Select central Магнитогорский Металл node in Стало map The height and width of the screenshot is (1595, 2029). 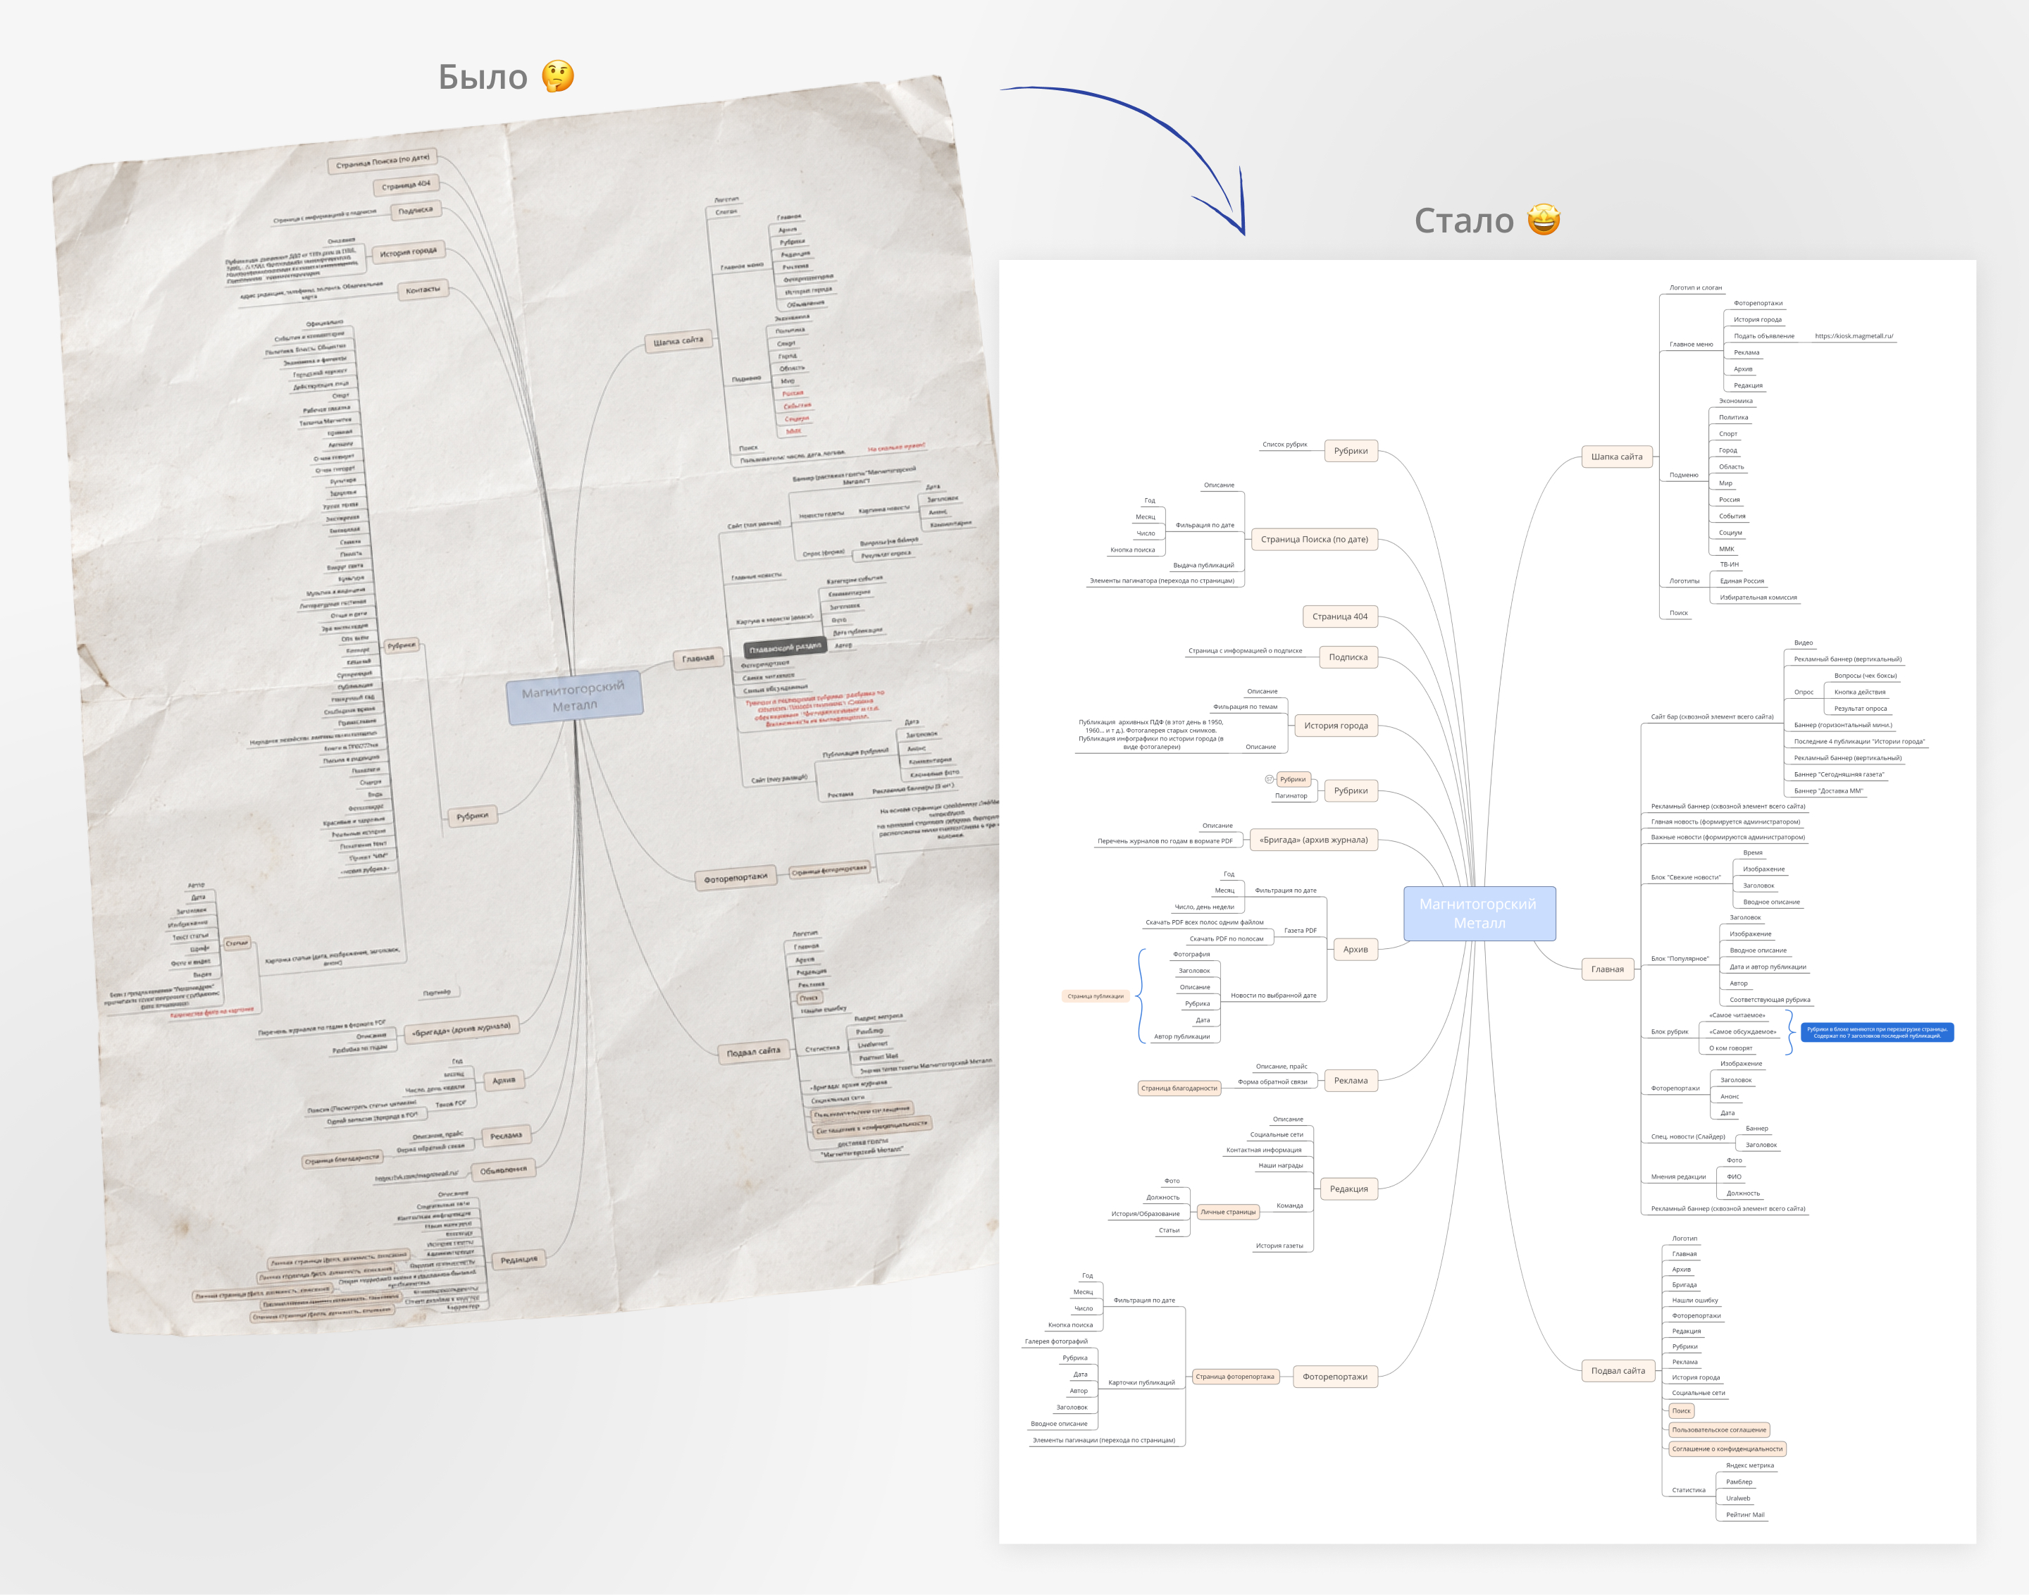(1479, 913)
